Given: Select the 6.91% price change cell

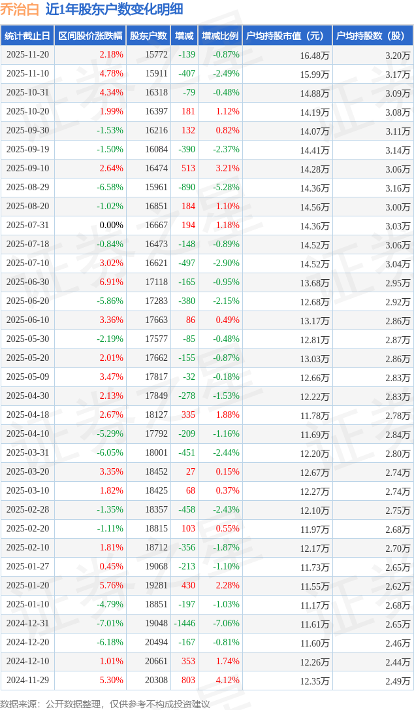Looking at the screenshot, I should click(x=111, y=282).
